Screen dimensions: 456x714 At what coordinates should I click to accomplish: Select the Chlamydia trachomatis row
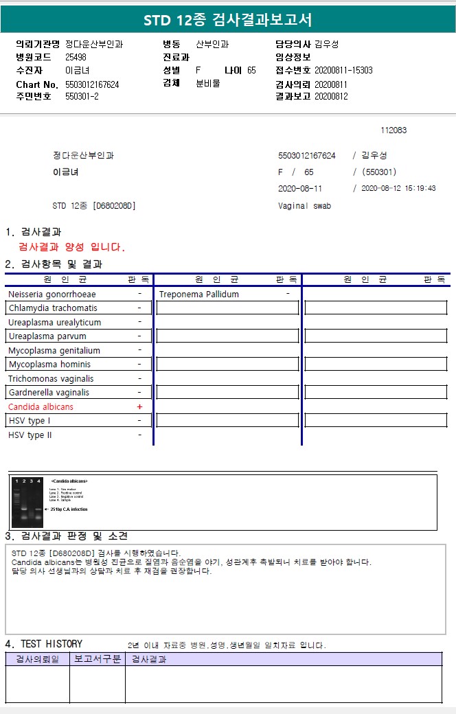pyautogui.click(x=78, y=308)
